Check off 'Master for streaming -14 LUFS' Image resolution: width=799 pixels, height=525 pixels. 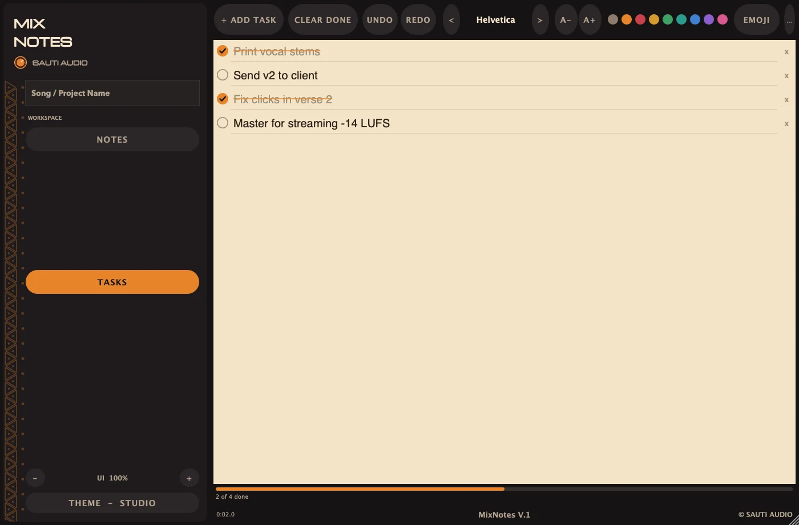[223, 123]
